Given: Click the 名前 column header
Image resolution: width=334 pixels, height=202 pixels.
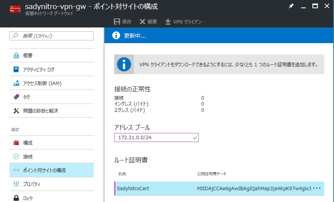Looking at the screenshot, I should [122, 174].
